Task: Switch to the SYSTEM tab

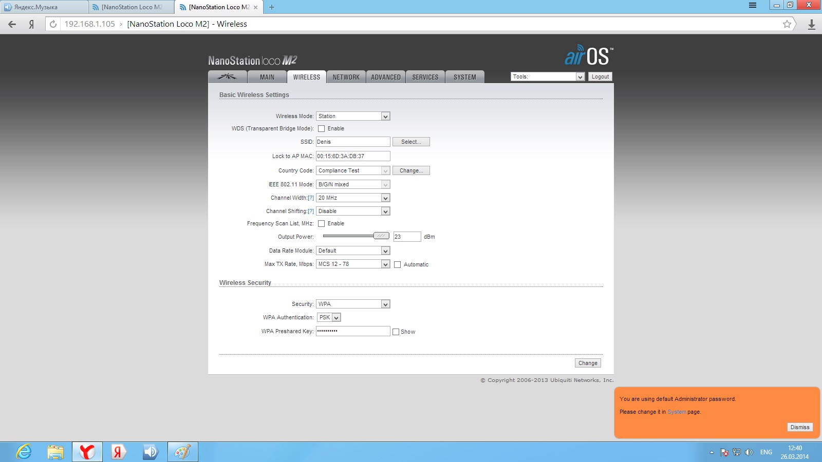Action: pyautogui.click(x=465, y=77)
